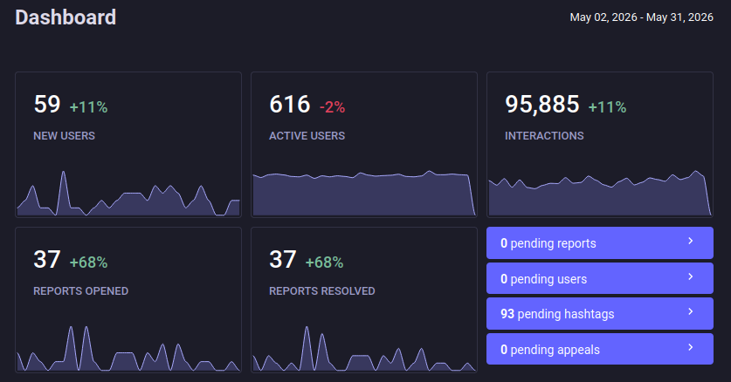The width and height of the screenshot is (731, 382).
Task: Click the Dashboard heading
Action: pyautogui.click(x=66, y=17)
